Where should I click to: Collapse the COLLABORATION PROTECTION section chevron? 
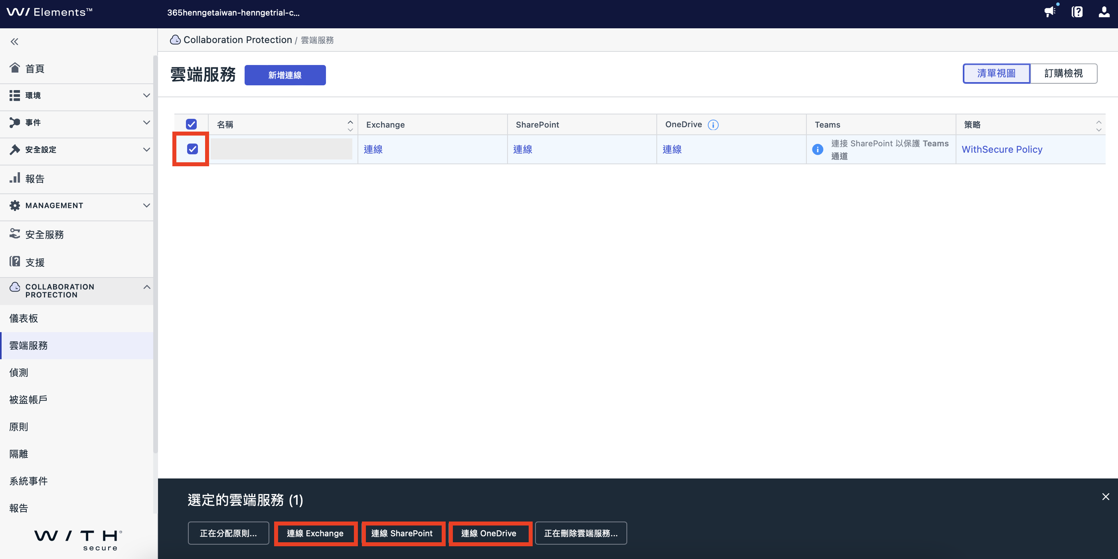point(147,287)
